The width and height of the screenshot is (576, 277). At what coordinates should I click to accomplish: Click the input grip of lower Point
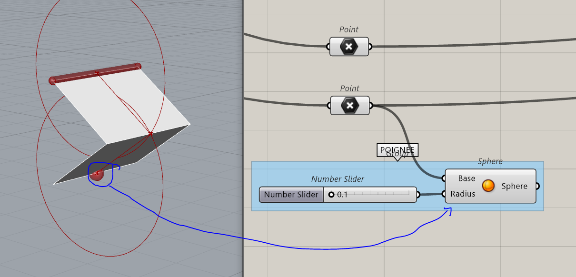[x=329, y=105]
